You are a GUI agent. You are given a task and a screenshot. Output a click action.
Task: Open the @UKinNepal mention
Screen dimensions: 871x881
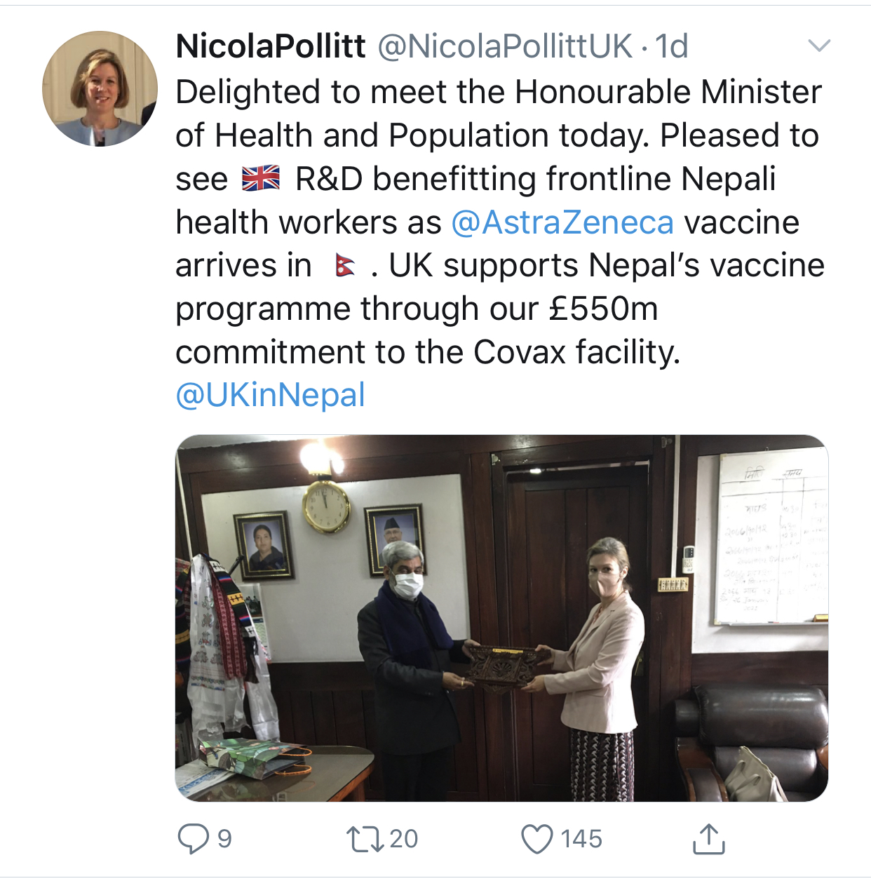271,395
